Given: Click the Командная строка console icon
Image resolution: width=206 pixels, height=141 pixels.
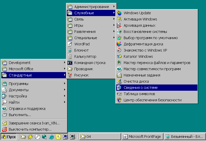Looking at the screenshot, I should click(x=70, y=63).
